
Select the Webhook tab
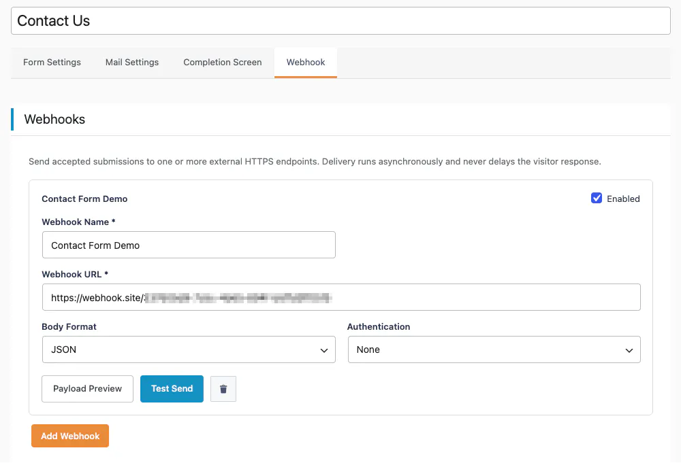pyautogui.click(x=306, y=63)
